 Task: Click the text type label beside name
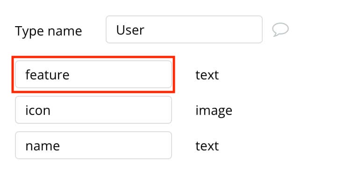(207, 146)
